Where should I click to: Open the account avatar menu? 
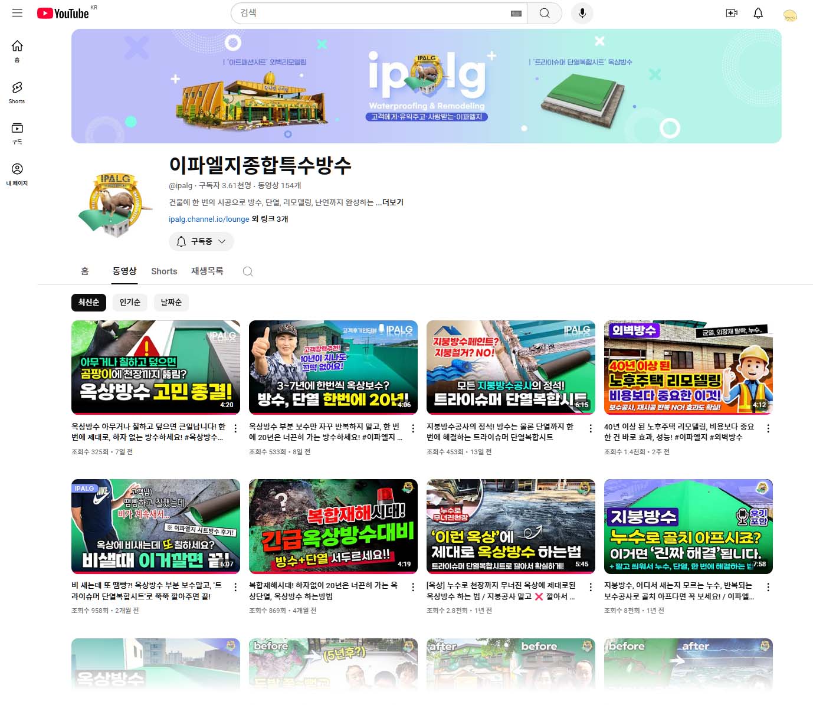[x=790, y=15]
